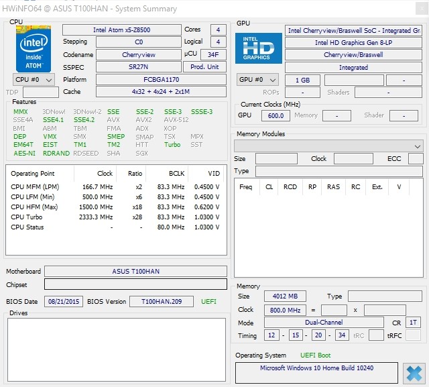Click the BIOS Date 08/21/2015 field

(64, 302)
